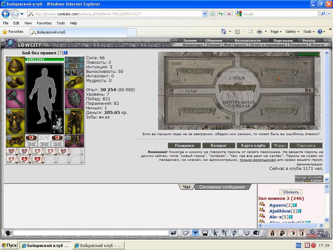
Task: Open the Home button dropdown arrow
Action: point(230,32)
